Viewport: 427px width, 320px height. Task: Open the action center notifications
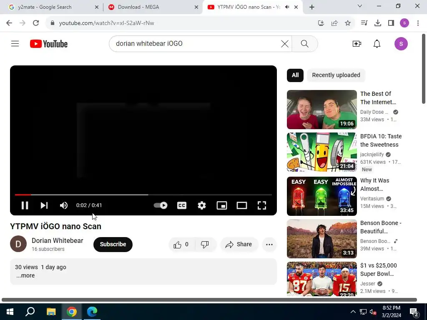[414, 312]
